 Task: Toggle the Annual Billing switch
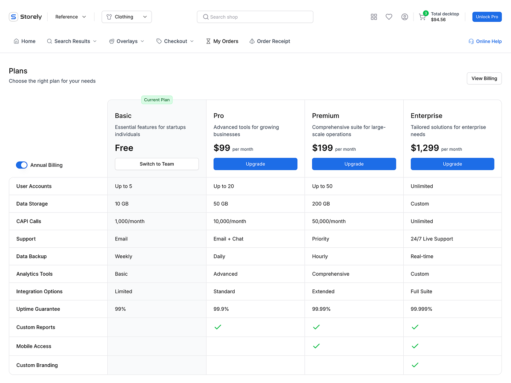click(22, 165)
